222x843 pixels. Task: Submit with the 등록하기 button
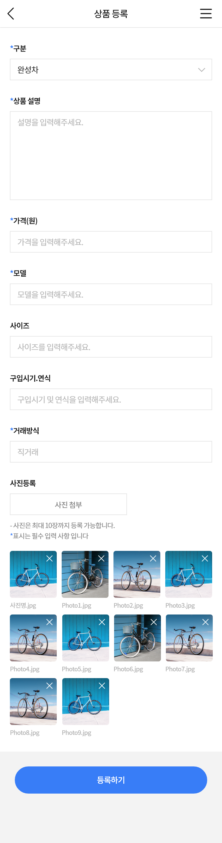(x=111, y=780)
